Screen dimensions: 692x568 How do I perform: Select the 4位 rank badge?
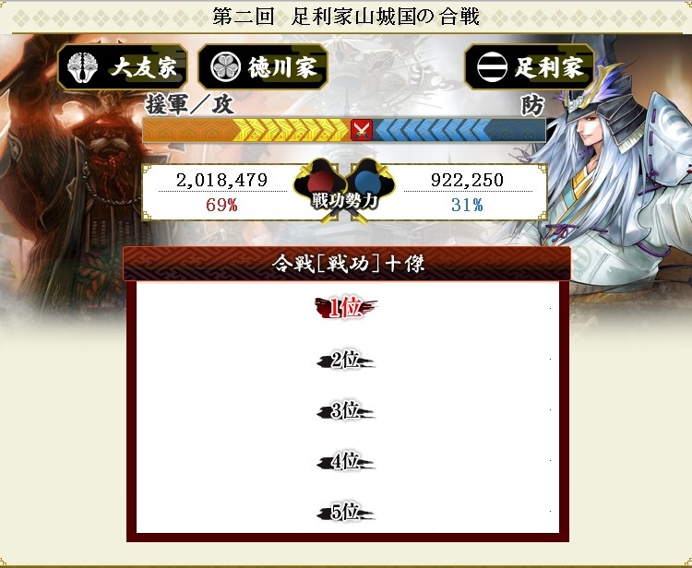pyautogui.click(x=346, y=461)
